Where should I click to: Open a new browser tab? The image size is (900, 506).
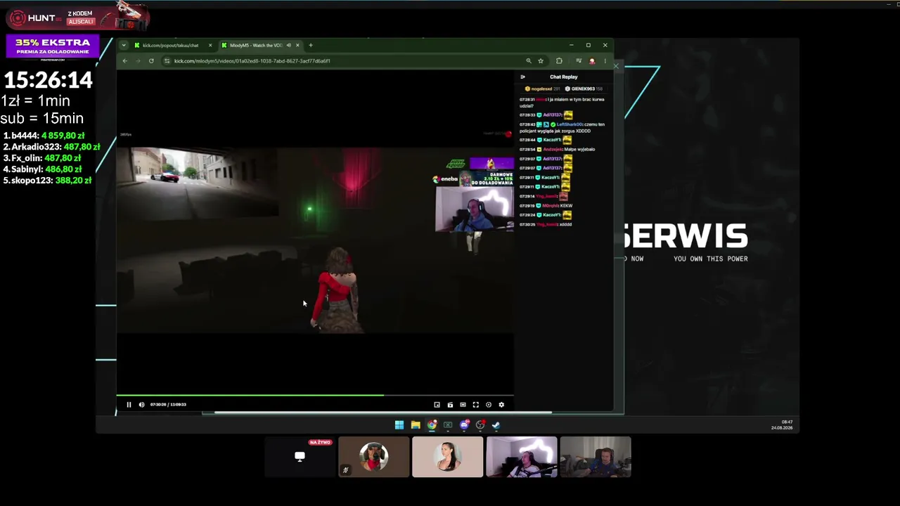[x=311, y=46]
